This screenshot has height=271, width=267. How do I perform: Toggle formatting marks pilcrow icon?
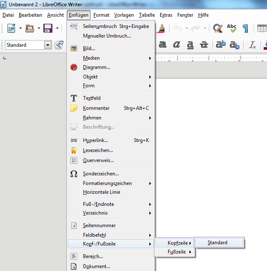click(x=245, y=28)
